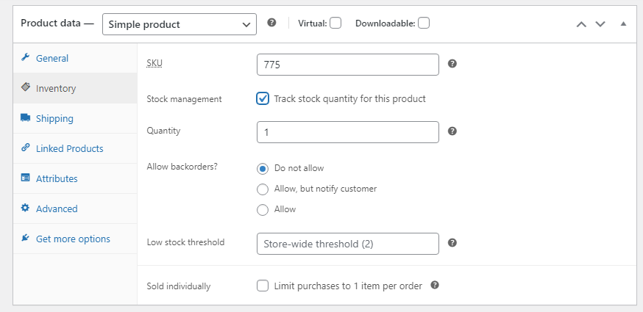
Task: Click the truck icon for Shipping
Action: pyautogui.click(x=25, y=118)
